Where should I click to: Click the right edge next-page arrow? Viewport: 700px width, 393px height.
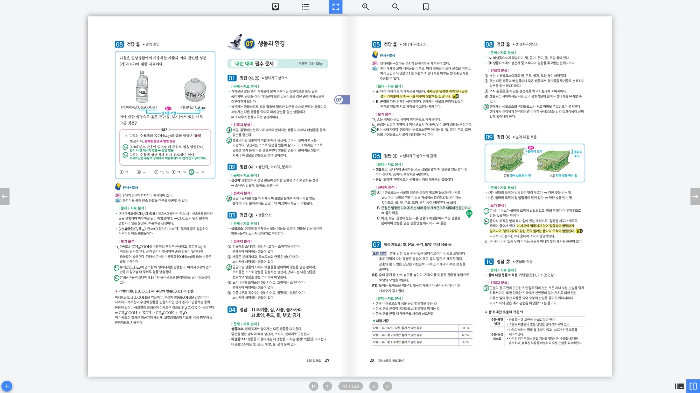point(695,196)
